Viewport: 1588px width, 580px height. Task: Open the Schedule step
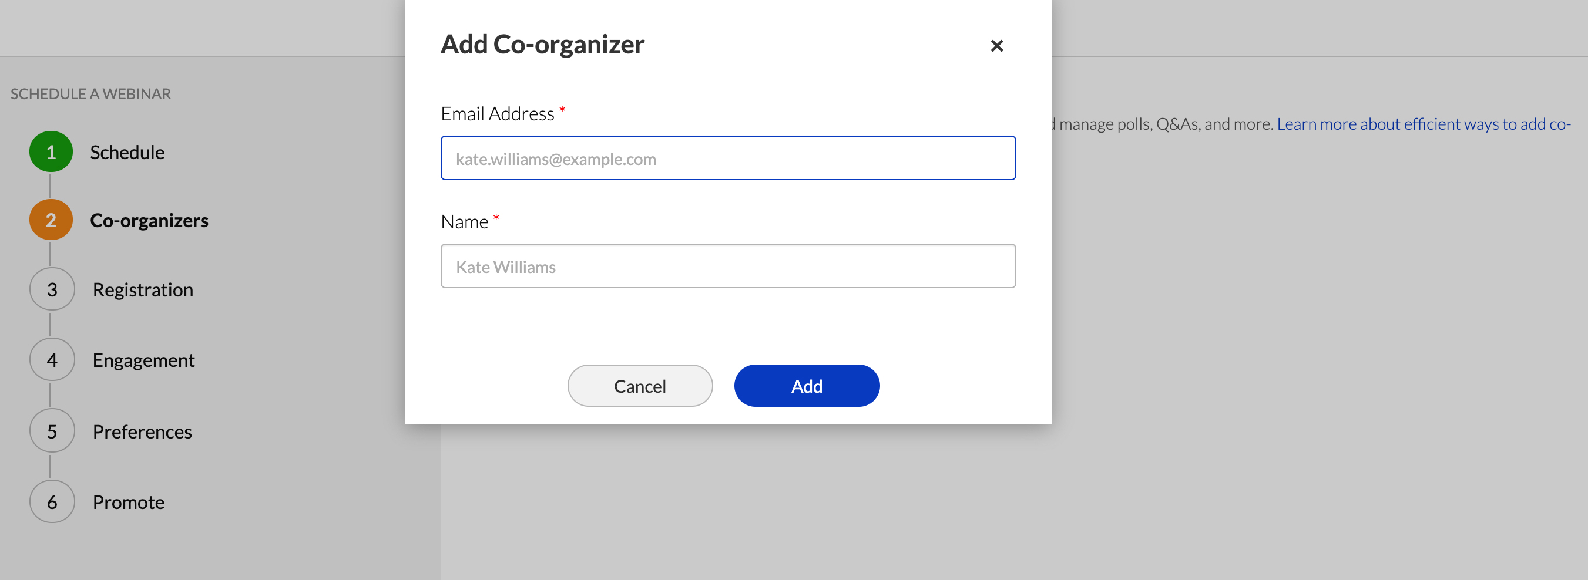127,151
